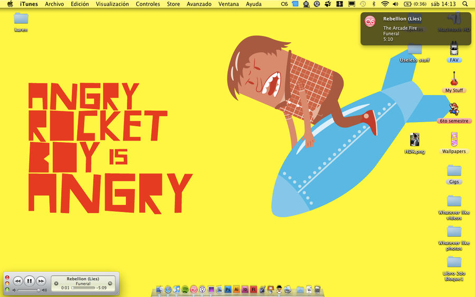This screenshot has height=297, width=475.
Task: Select the HDR.png file thumbnail
Action: 415,143
